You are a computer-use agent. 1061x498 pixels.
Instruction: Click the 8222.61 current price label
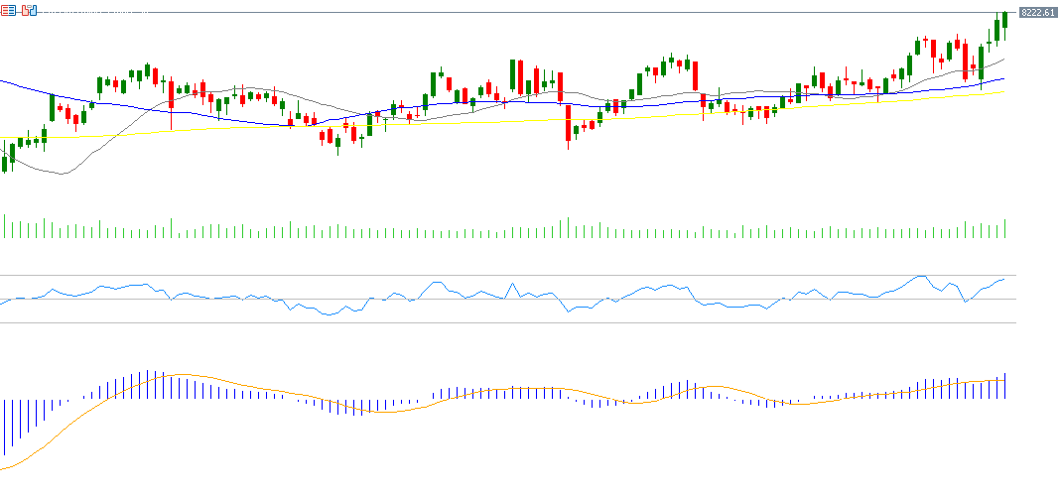pyautogui.click(x=1037, y=12)
